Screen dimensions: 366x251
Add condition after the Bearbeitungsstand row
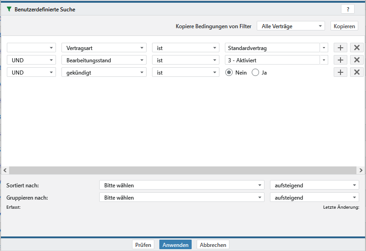pos(340,60)
